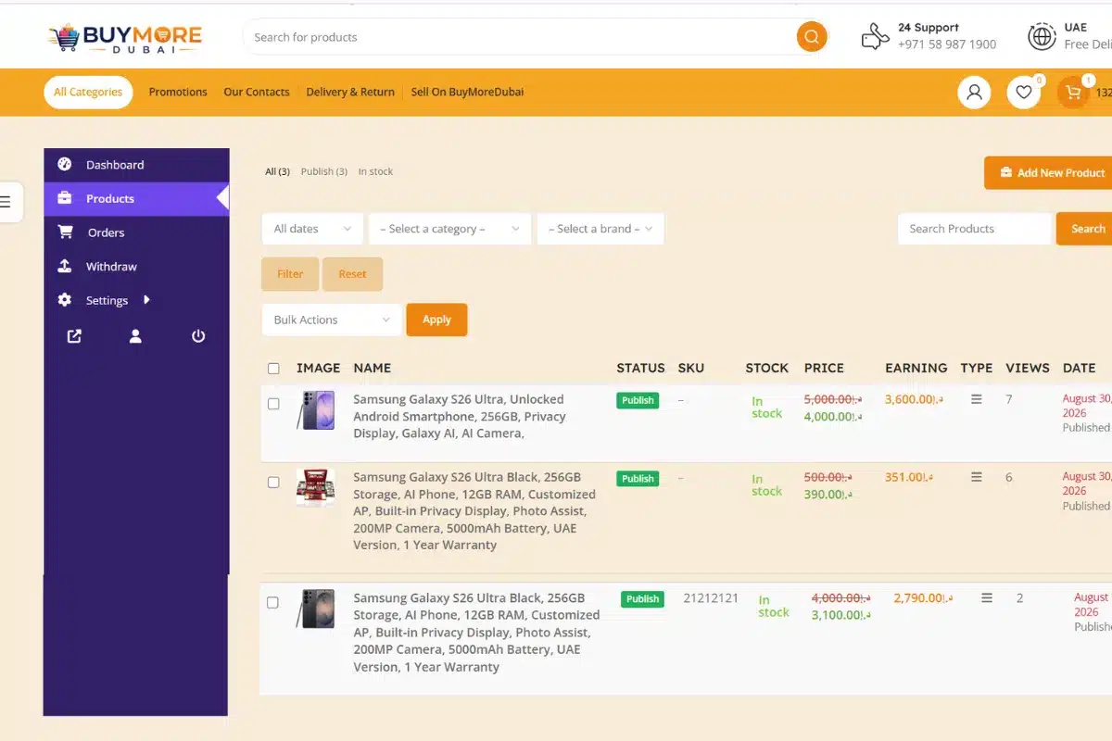Screen dimensions: 1112x741
Task: Click the Filter button
Action: (290, 274)
